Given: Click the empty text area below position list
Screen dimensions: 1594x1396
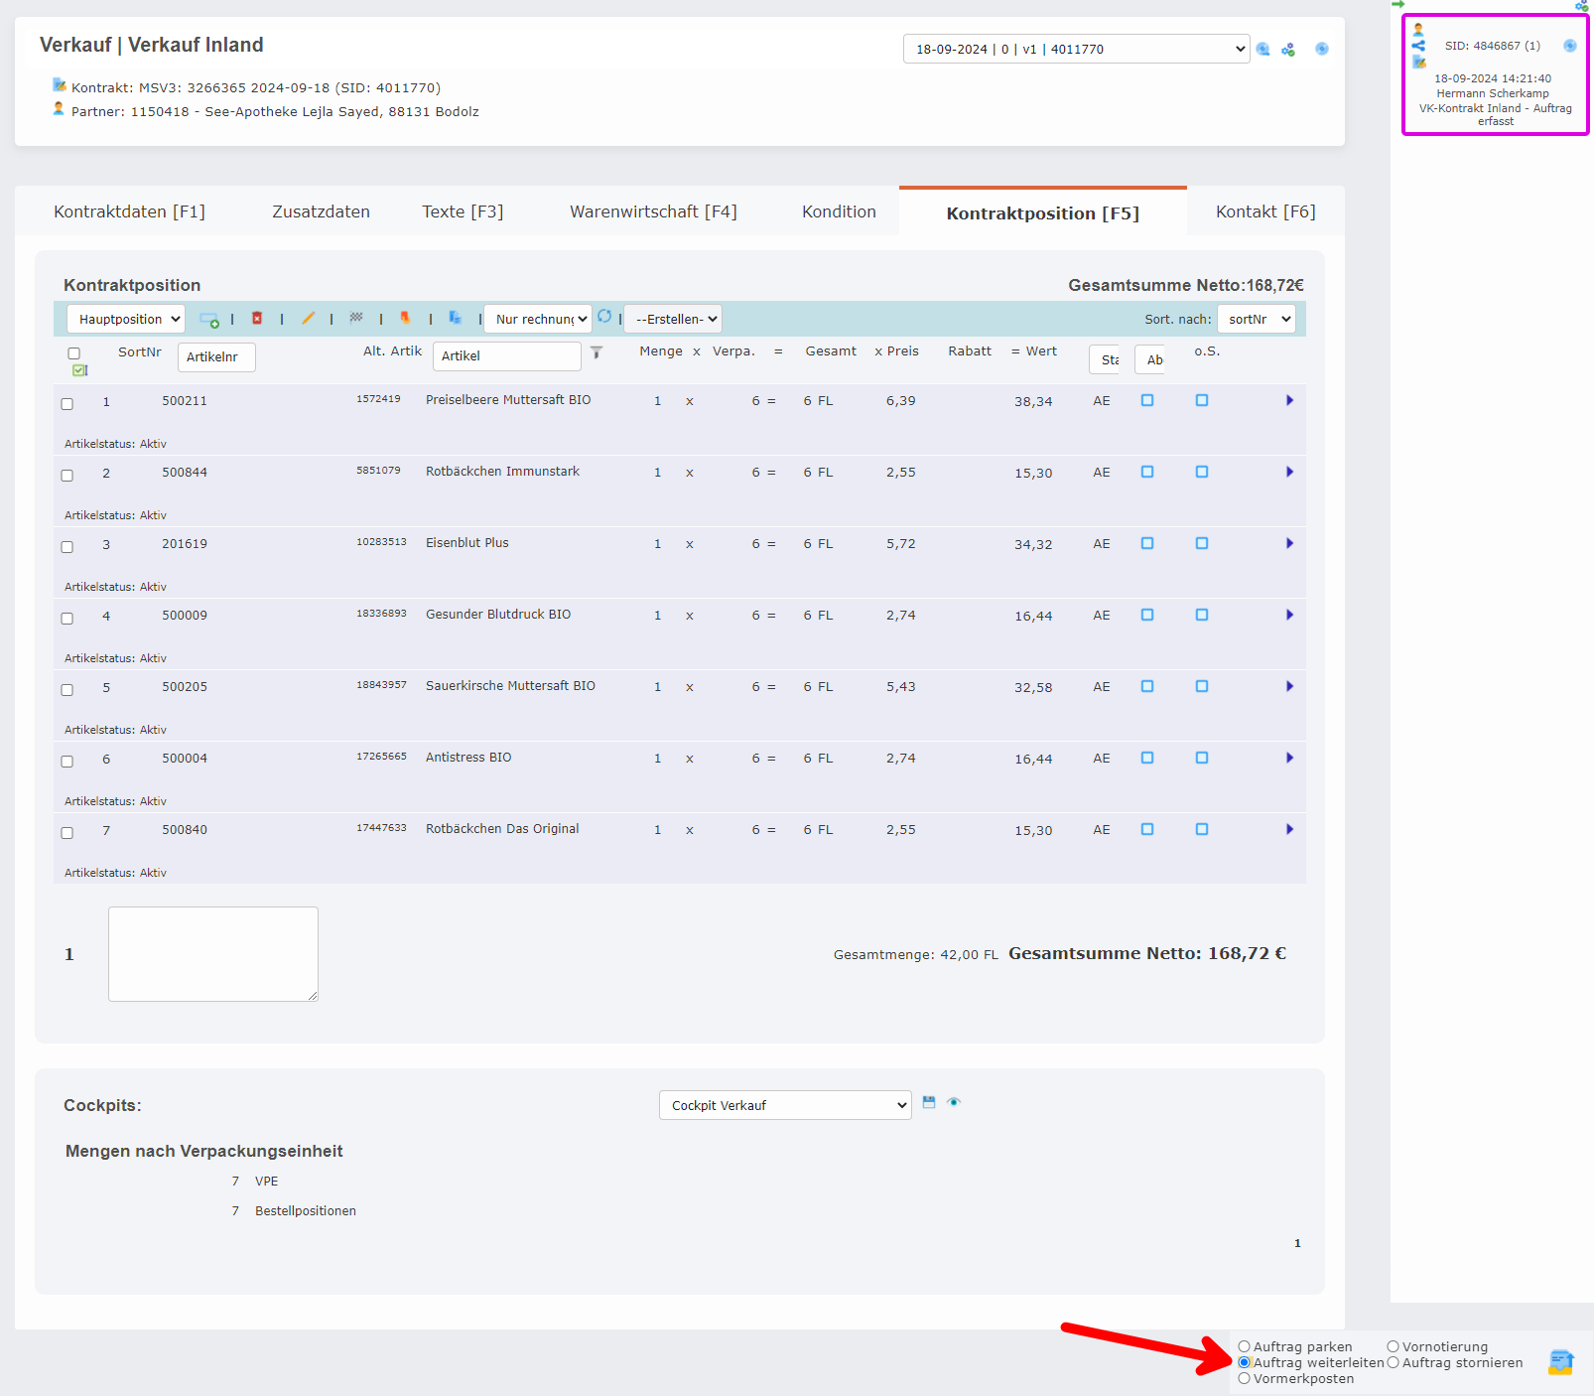Looking at the screenshot, I should [213, 953].
